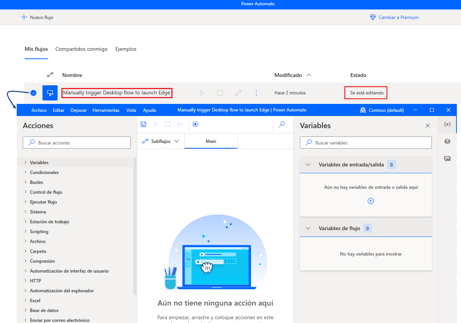
Task: Switch to the Compartidos conmigo tab
Action: click(82, 49)
